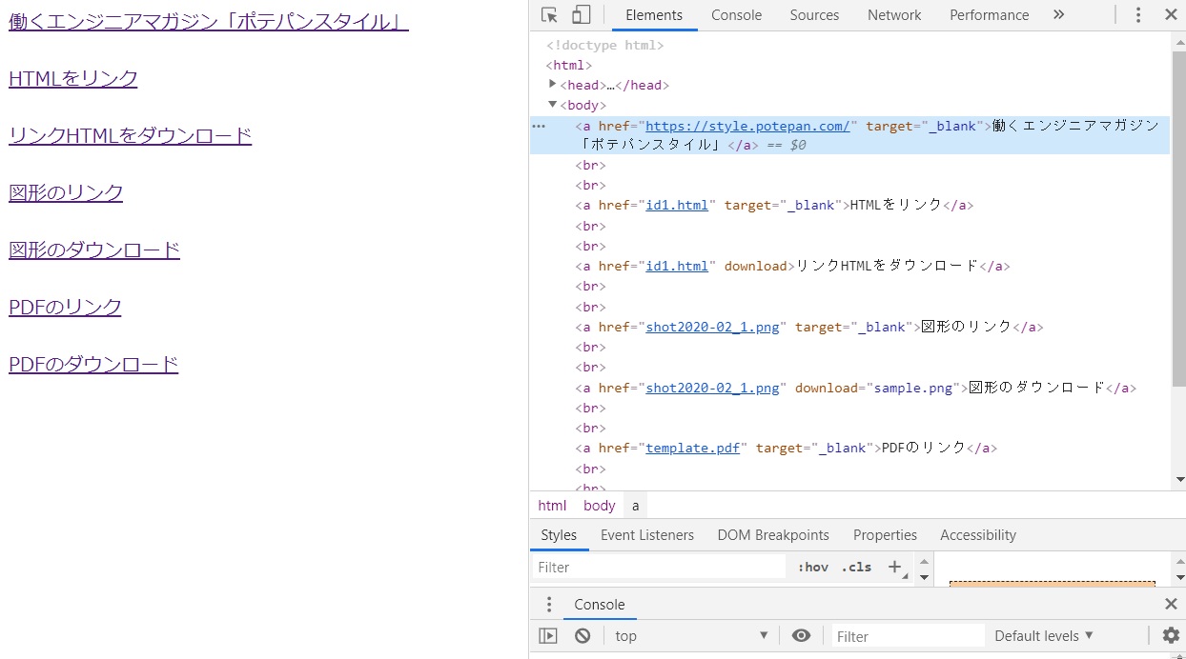Focus the Styles Filter input field
Viewport: 1186px width, 659px height.
(x=658, y=567)
